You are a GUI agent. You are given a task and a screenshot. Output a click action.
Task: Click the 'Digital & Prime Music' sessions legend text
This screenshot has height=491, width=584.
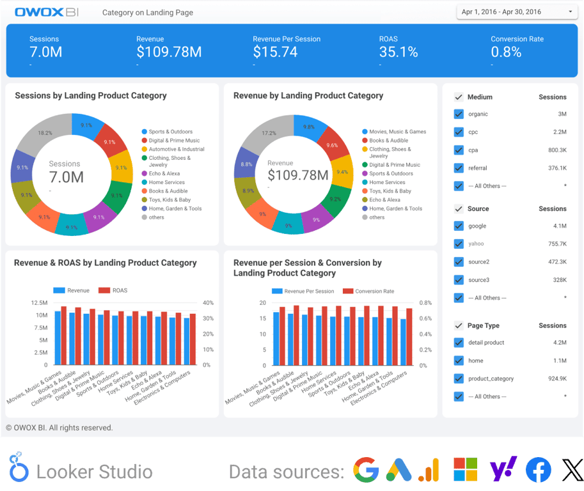[174, 141]
